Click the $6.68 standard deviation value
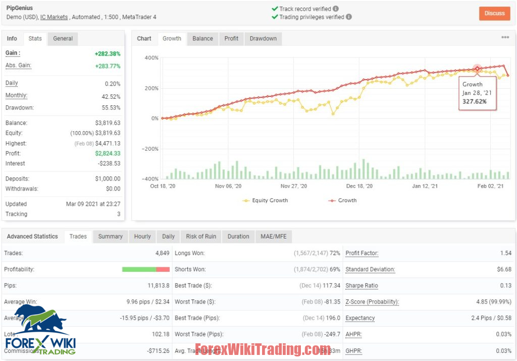517x361 pixels. [504, 269]
